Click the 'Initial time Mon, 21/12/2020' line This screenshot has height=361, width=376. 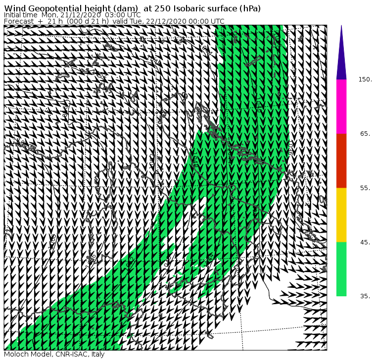coord(72,15)
